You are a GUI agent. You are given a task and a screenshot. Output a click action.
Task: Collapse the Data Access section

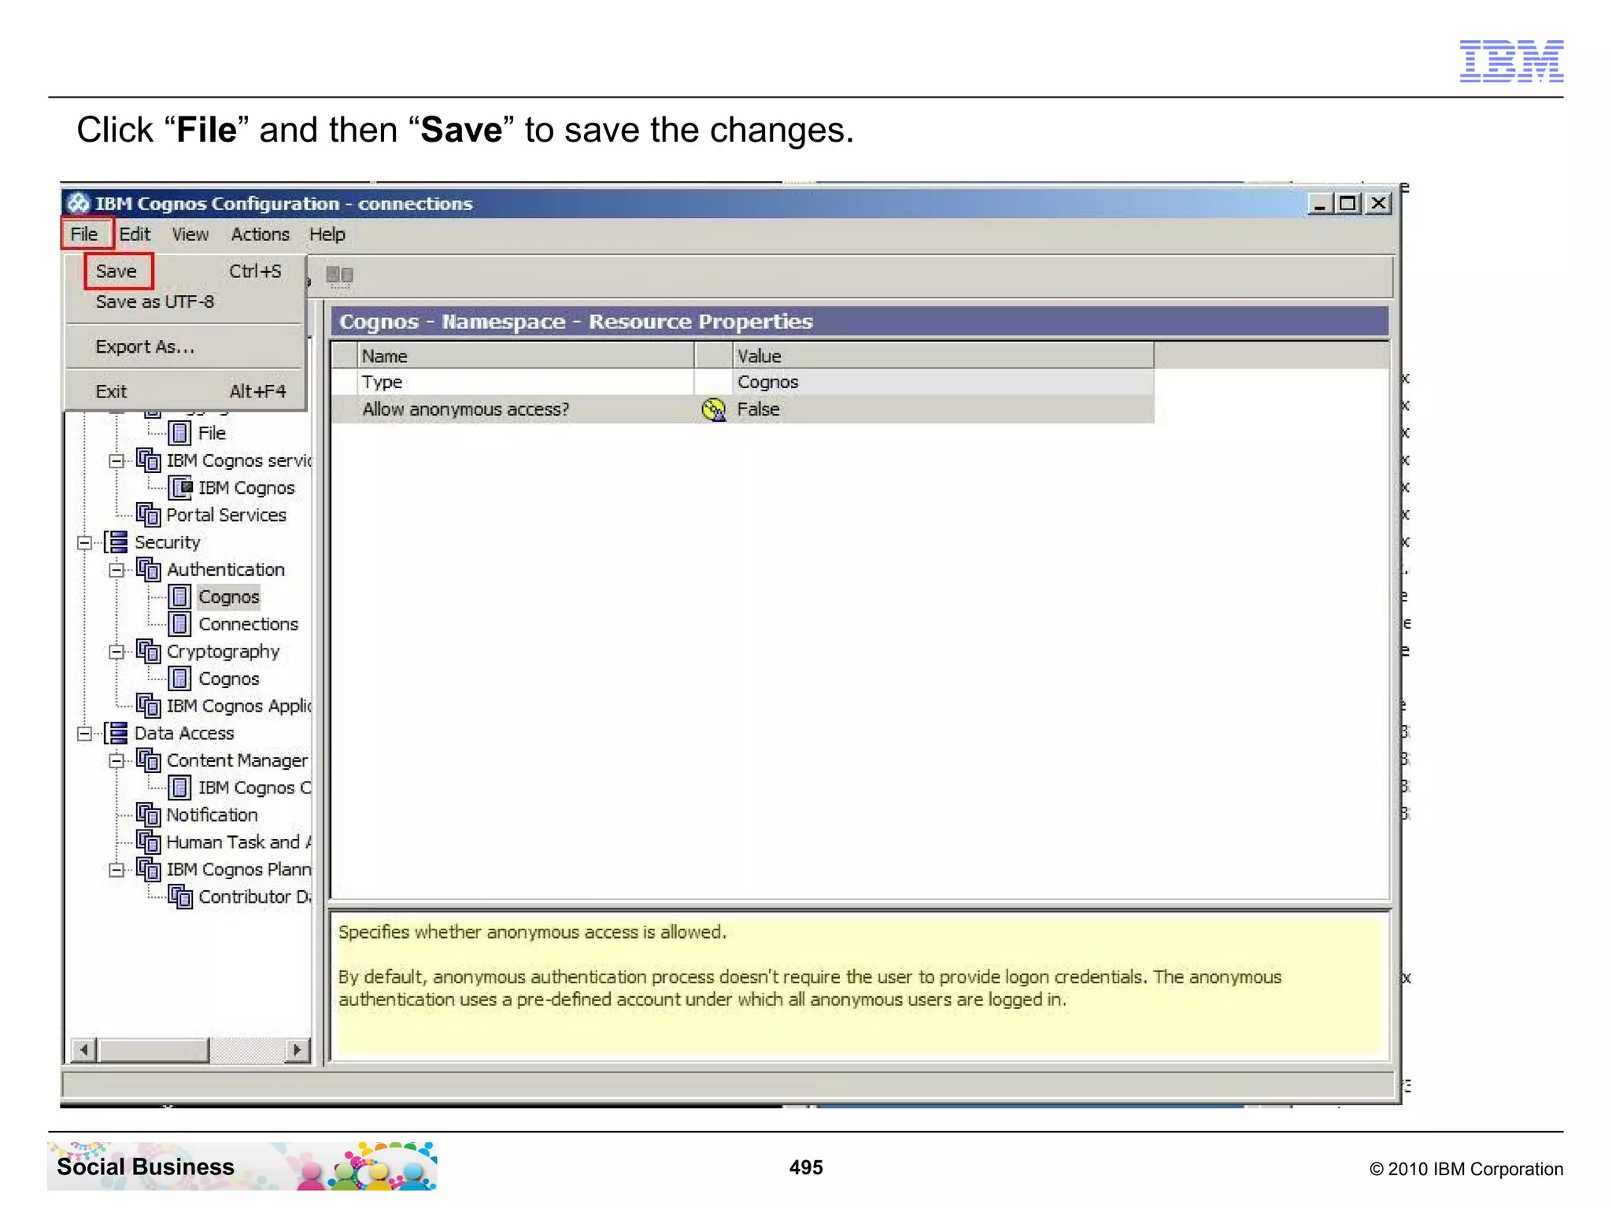coord(84,734)
